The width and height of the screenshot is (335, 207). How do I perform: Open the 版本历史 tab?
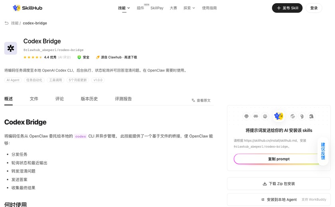point(89,99)
